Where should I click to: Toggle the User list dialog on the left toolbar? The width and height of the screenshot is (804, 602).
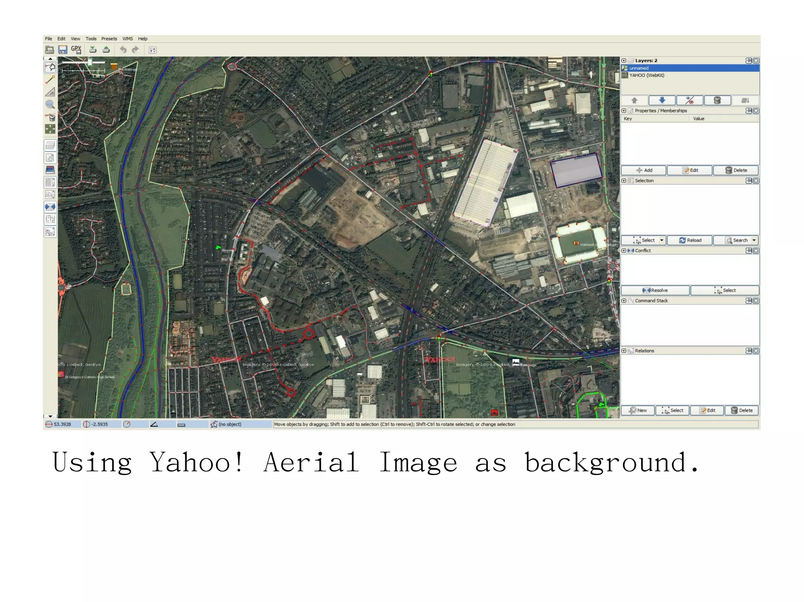pyautogui.click(x=50, y=195)
